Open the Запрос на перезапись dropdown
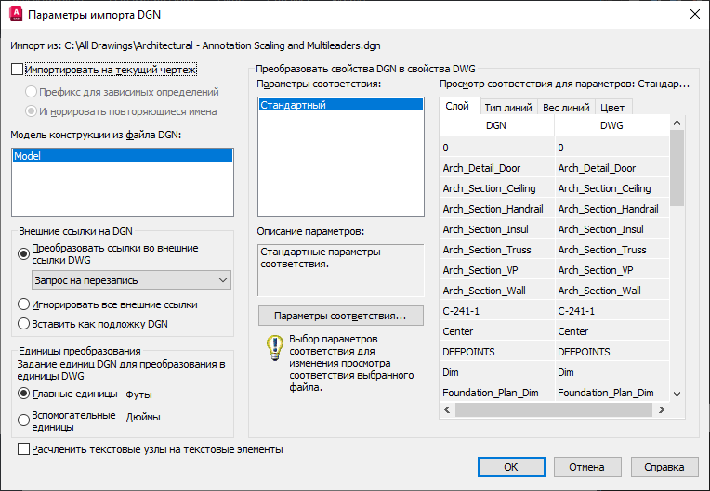 click(131, 280)
